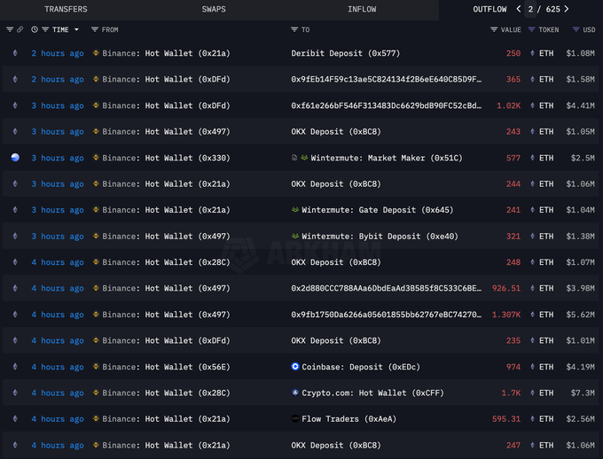Viewport: 603px width, 459px height.
Task: Click the Wintermute logo on Bybit Deposit row
Action: (x=295, y=236)
